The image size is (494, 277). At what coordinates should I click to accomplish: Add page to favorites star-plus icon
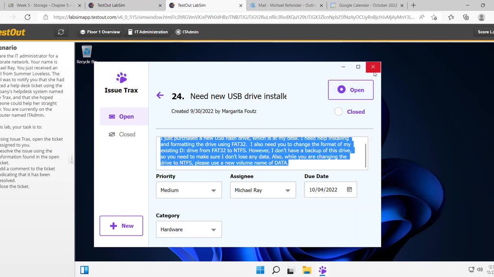coord(434,17)
